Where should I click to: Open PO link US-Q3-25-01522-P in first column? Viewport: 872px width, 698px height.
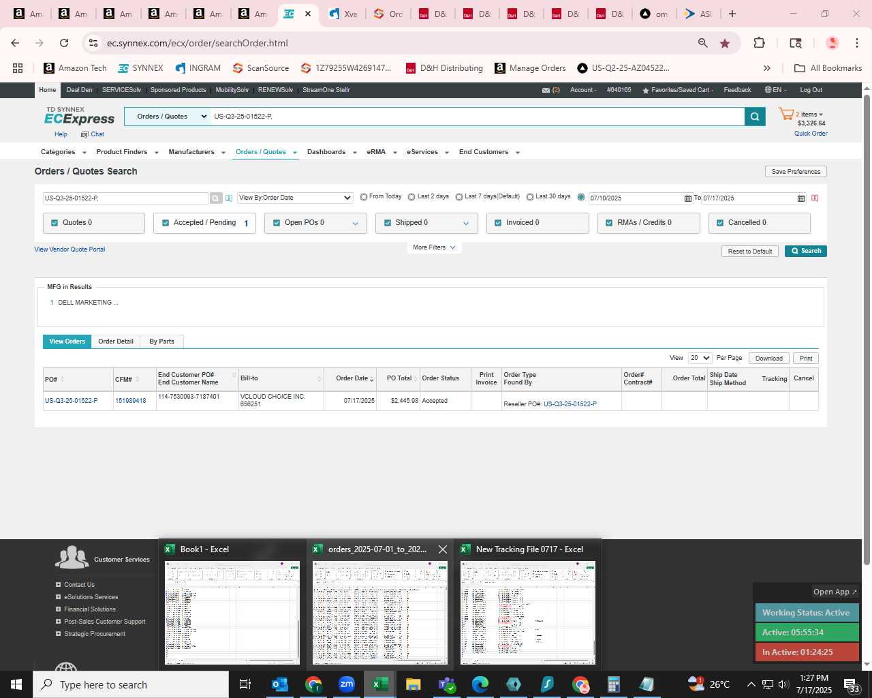click(71, 401)
